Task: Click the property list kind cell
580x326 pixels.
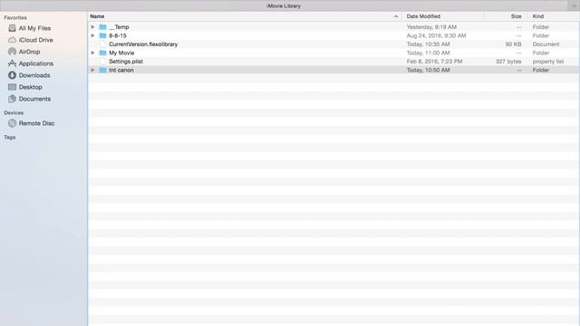Action: (x=548, y=62)
